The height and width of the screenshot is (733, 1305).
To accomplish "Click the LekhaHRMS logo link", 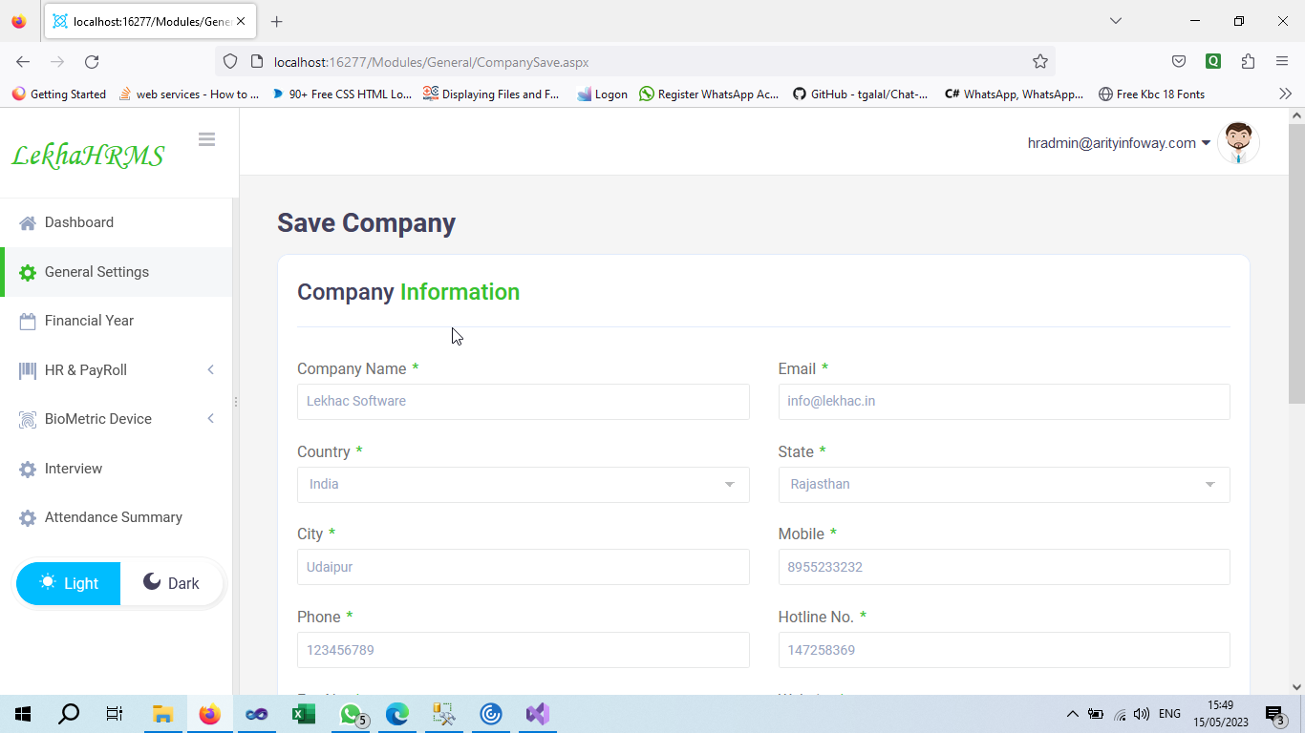I will 88,156.
